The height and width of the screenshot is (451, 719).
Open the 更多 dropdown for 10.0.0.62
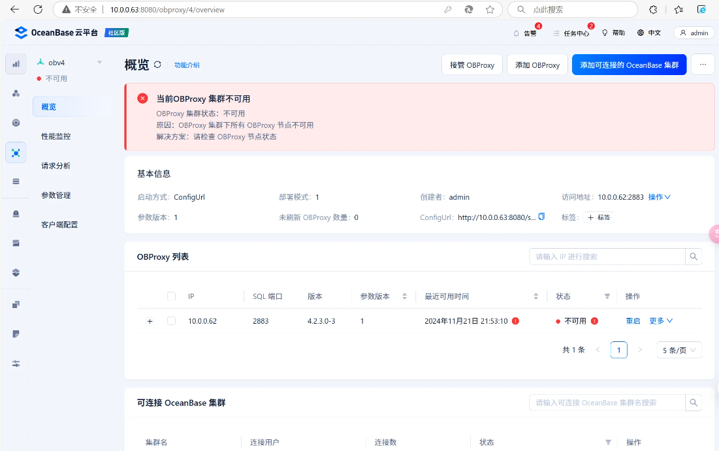pyautogui.click(x=660, y=321)
